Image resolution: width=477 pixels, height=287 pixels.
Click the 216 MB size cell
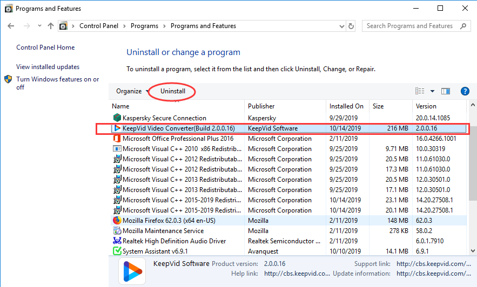[398, 128]
